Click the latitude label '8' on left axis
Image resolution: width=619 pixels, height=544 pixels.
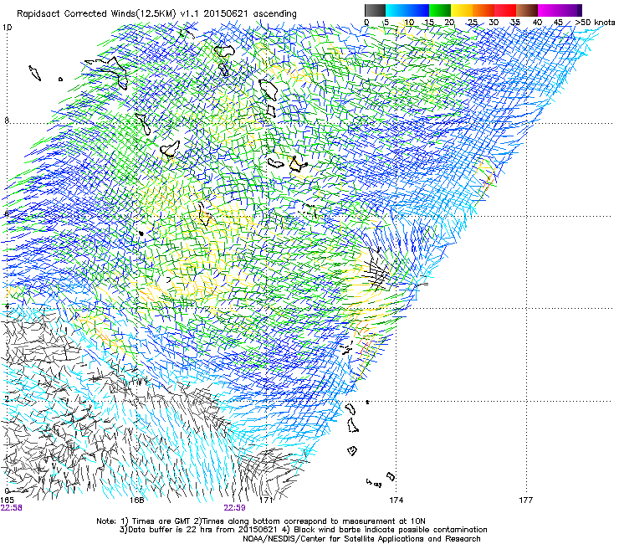[x=7, y=121]
